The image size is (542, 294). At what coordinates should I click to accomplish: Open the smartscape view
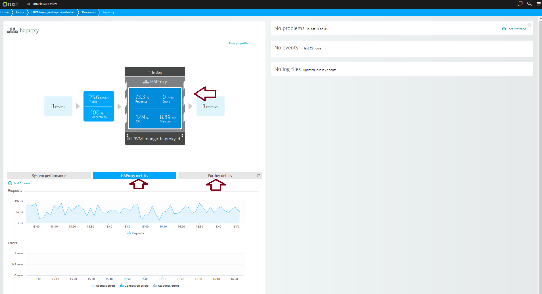click(42, 4)
